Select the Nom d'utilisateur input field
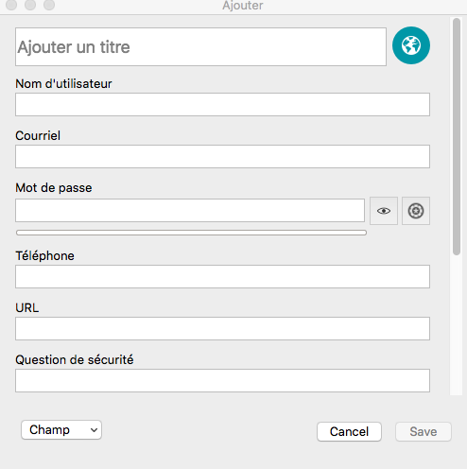This screenshot has width=467, height=469. coord(222,104)
